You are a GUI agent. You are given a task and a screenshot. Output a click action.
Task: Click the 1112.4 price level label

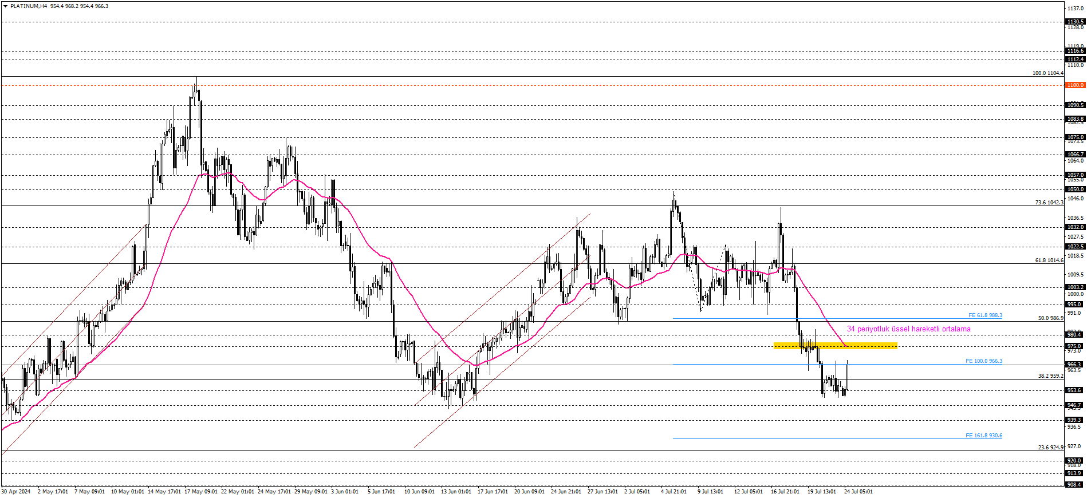[1075, 60]
